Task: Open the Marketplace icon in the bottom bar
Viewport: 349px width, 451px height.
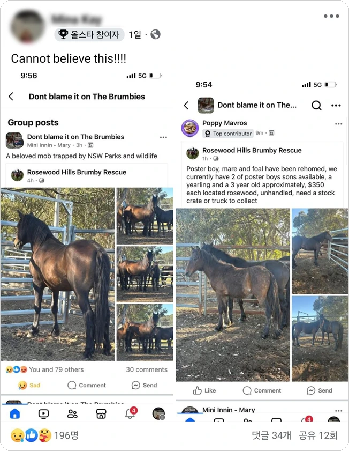Action: pos(101,413)
